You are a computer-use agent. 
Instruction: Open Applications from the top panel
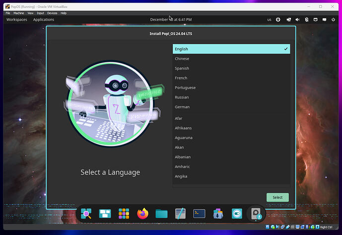click(x=44, y=20)
